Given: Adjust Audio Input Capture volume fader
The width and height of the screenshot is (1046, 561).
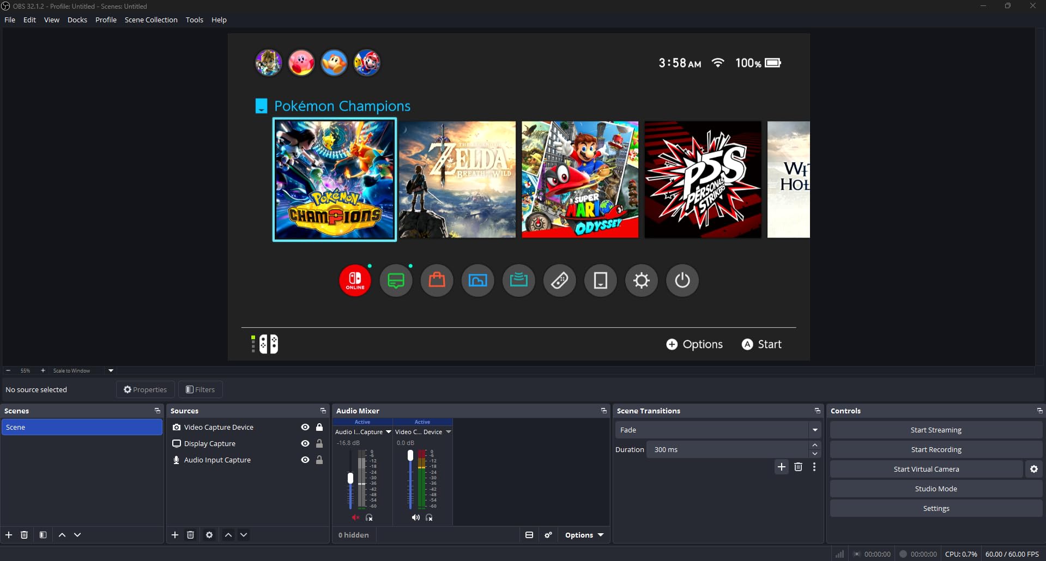Looking at the screenshot, I should tap(350, 478).
